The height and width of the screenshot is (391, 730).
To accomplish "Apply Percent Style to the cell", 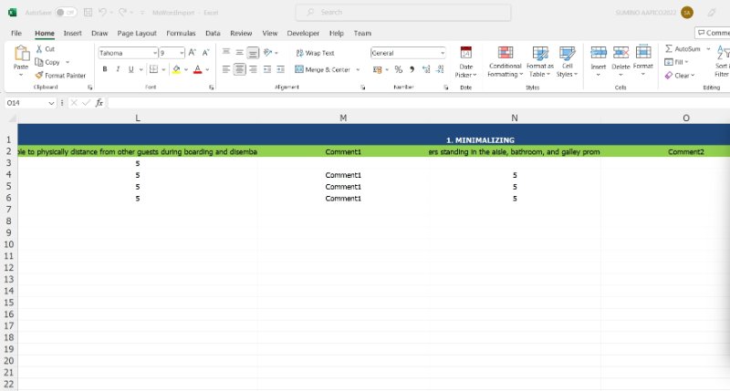I will point(398,69).
